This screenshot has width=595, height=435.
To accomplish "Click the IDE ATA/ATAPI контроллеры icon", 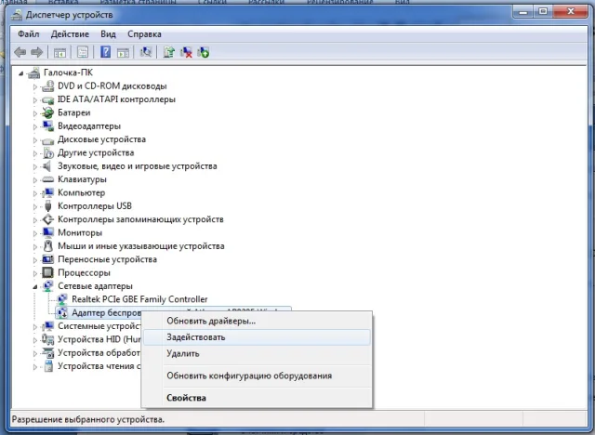I will tap(47, 99).
